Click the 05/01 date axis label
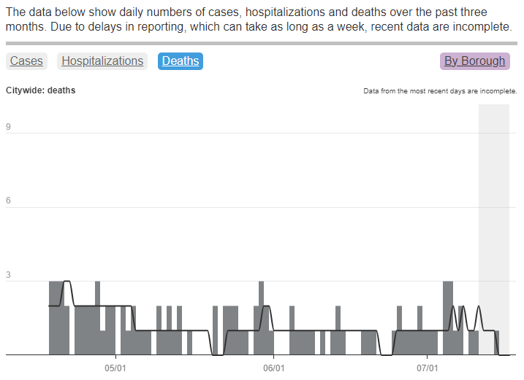 [x=116, y=368]
